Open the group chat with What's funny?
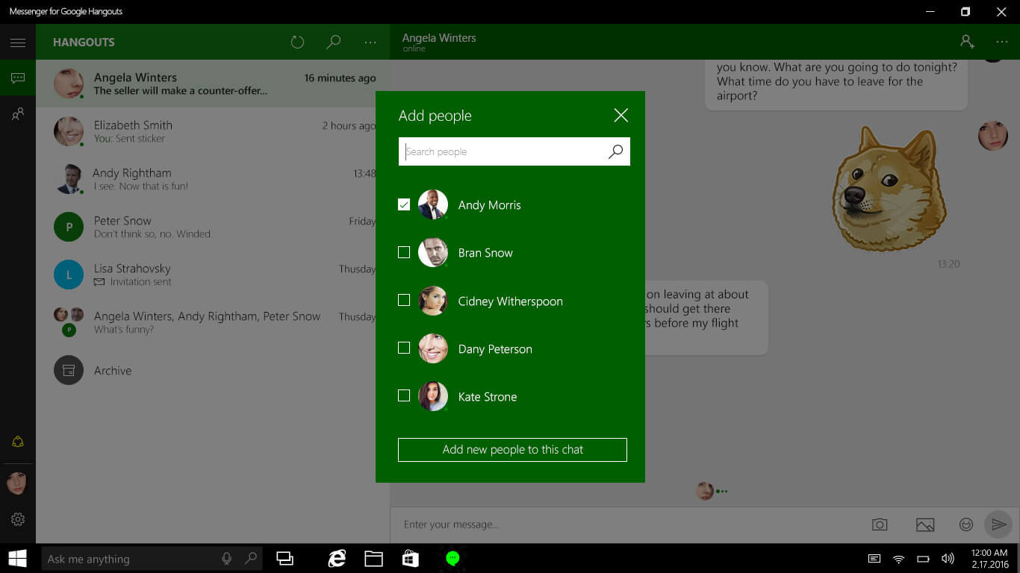Screen dimensions: 1020x573 tap(213, 322)
